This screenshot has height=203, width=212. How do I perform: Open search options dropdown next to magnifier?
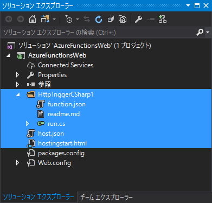point(208,33)
